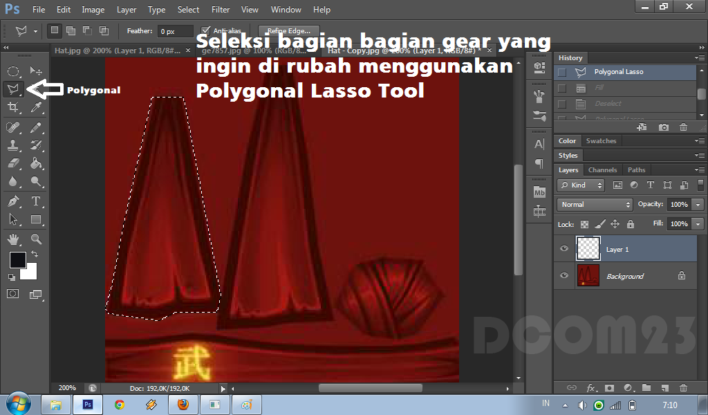Open the Character panel icon
708x415 pixels.
coord(539,144)
